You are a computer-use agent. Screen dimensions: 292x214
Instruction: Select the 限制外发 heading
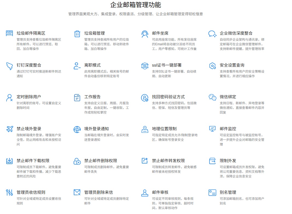tap(228, 160)
